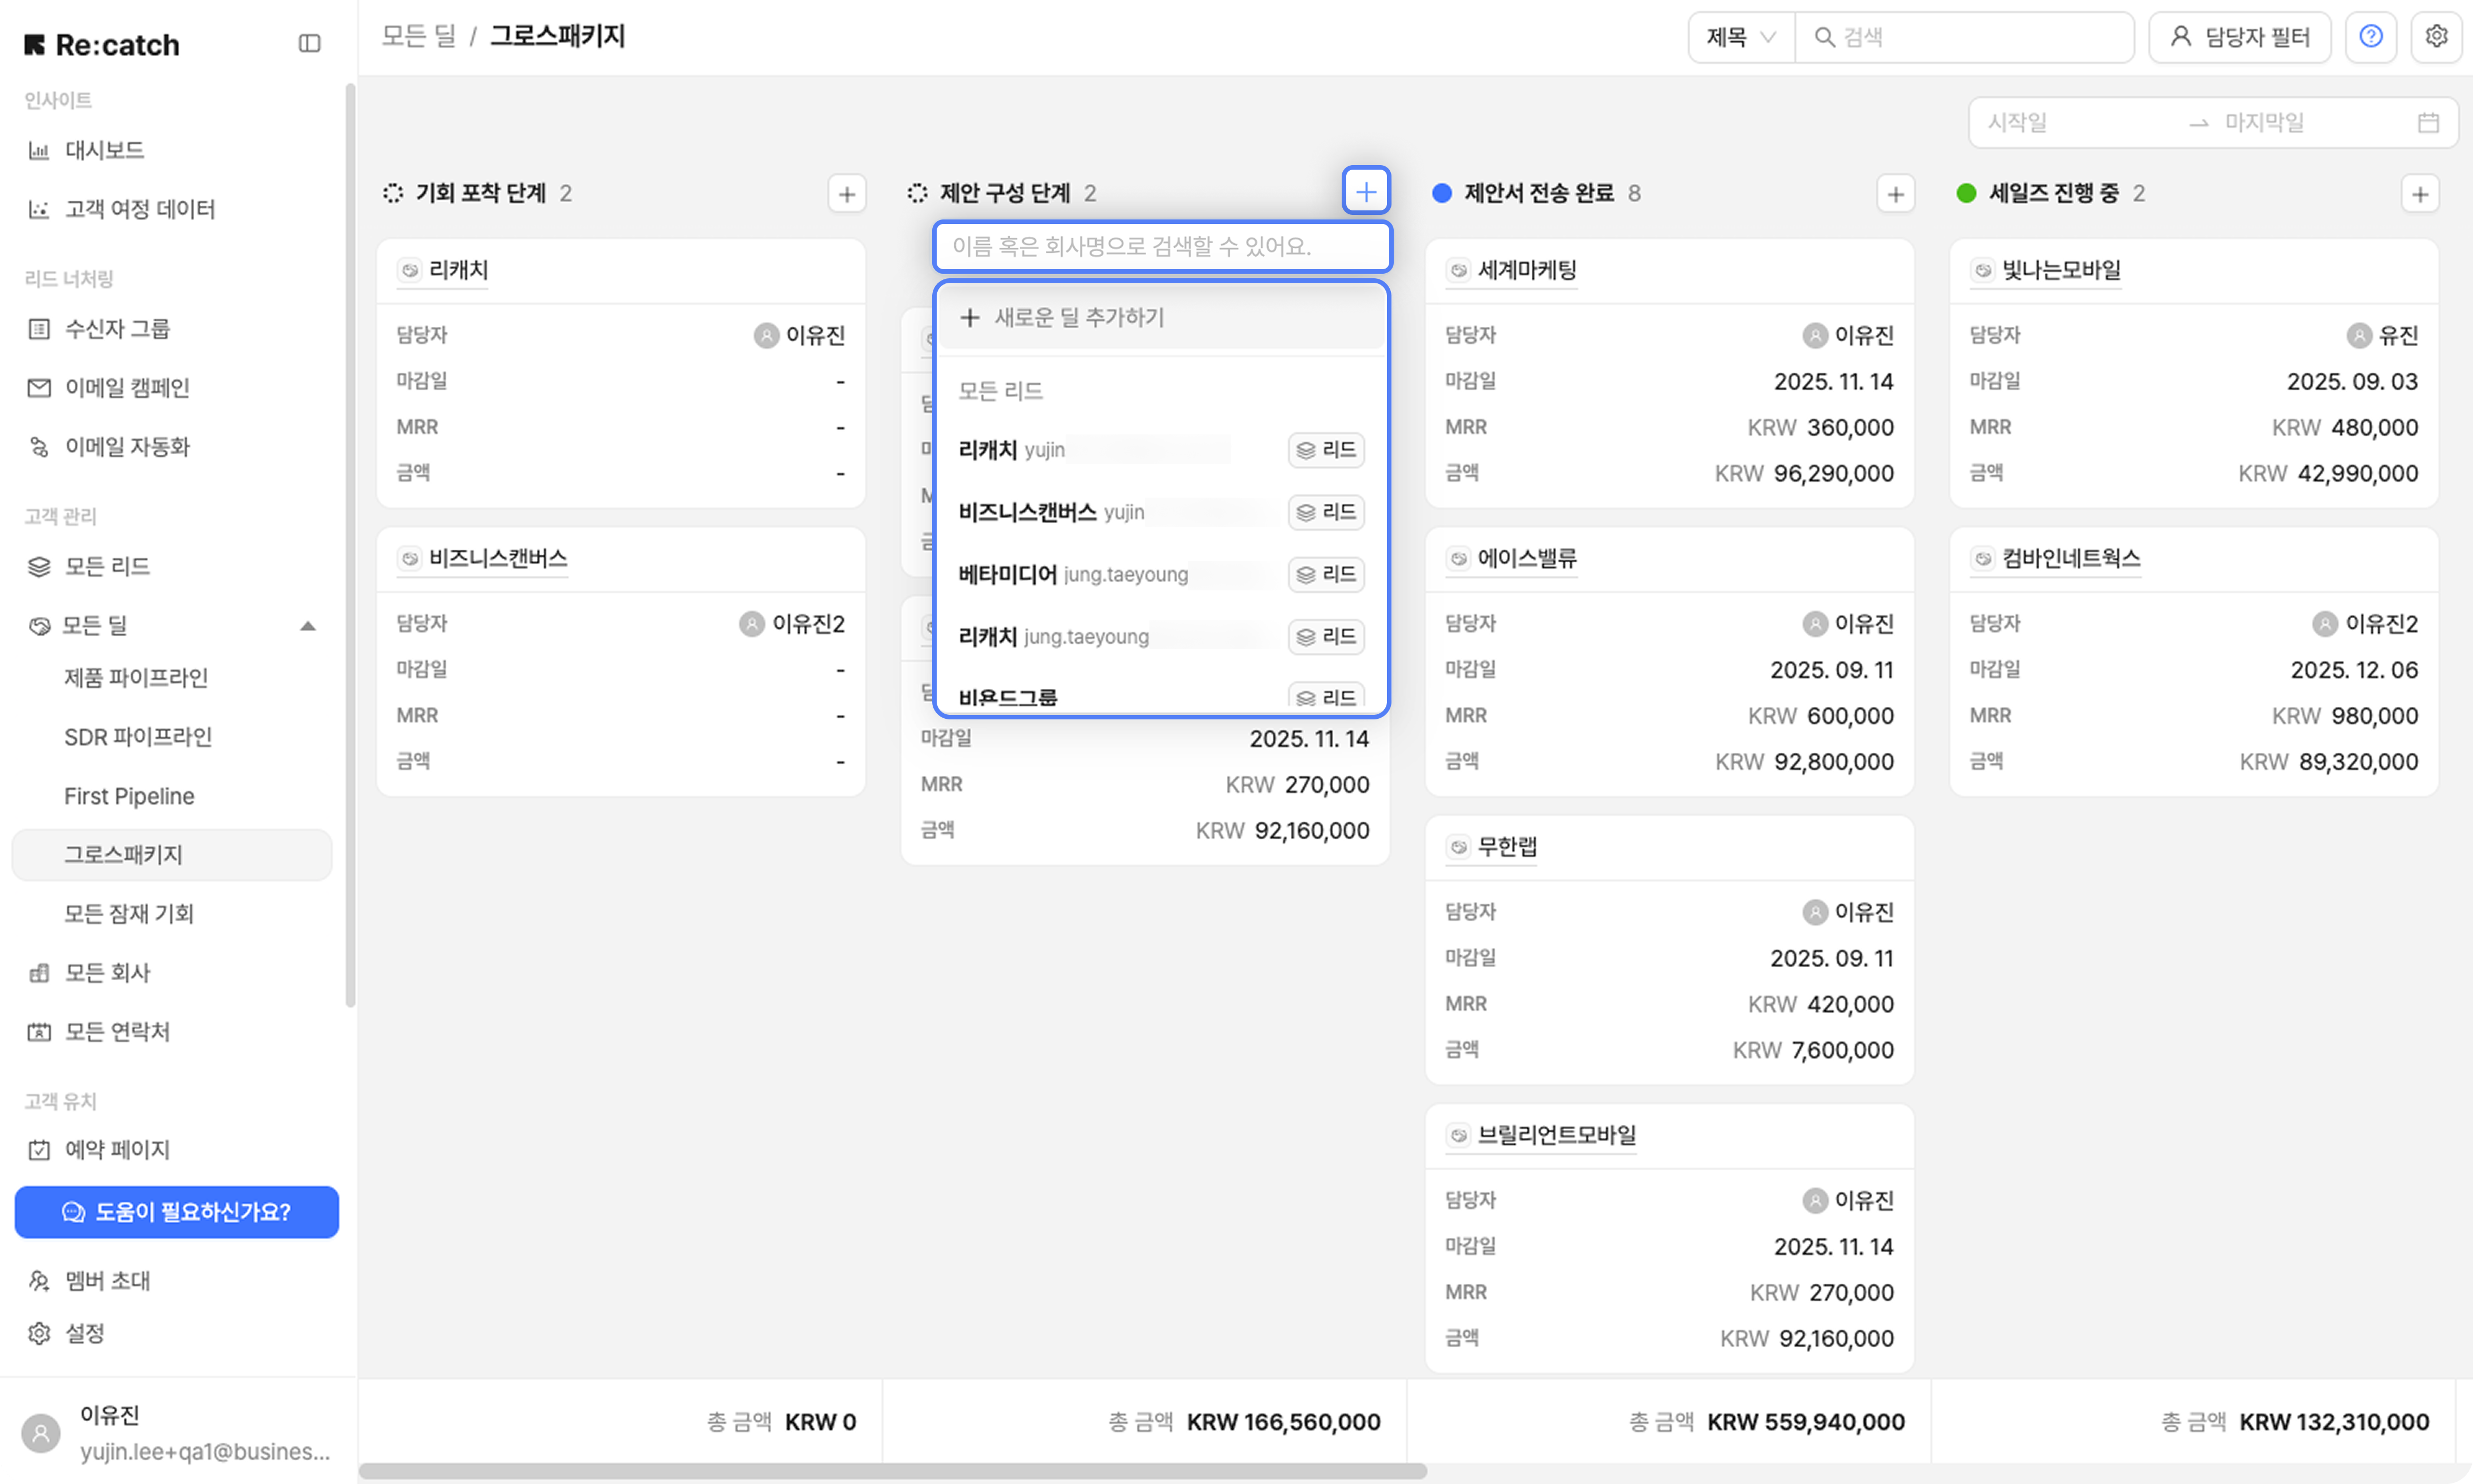Click plus icon in 제안서 전송 완료 column

1895,194
